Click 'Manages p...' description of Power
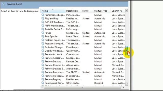Viewport: 163px width, 91px height. 73,33
